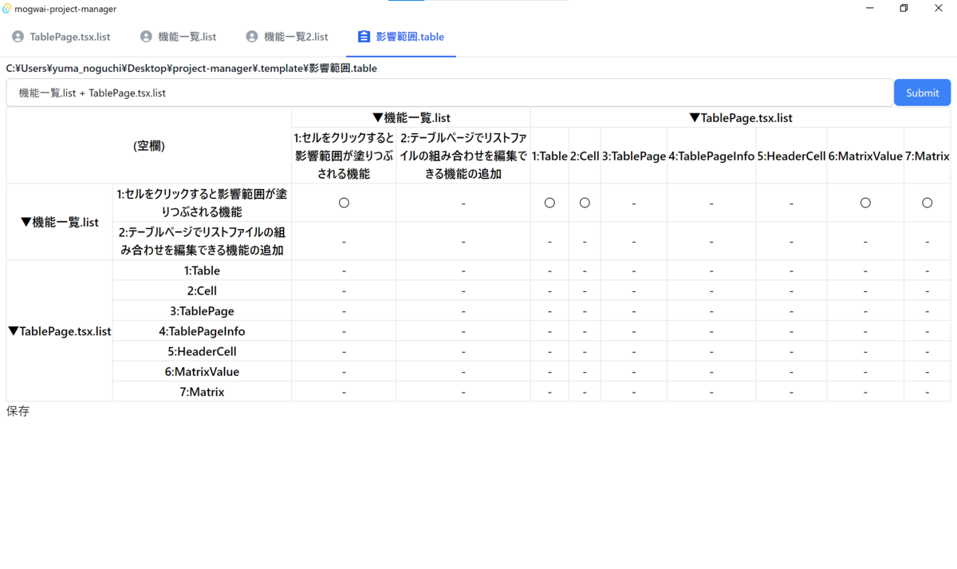Viewport: 957px width, 569px height.
Task: Click first feature row's dash under 3:TablePage column
Action: (x=634, y=203)
